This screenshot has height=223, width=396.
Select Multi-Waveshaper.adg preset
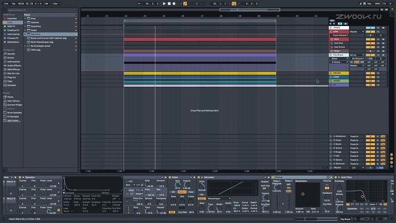coord(42,42)
